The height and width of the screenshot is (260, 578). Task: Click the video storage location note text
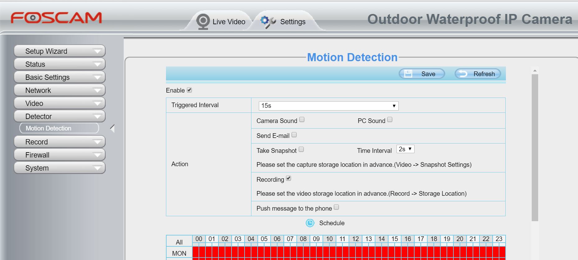361,194
